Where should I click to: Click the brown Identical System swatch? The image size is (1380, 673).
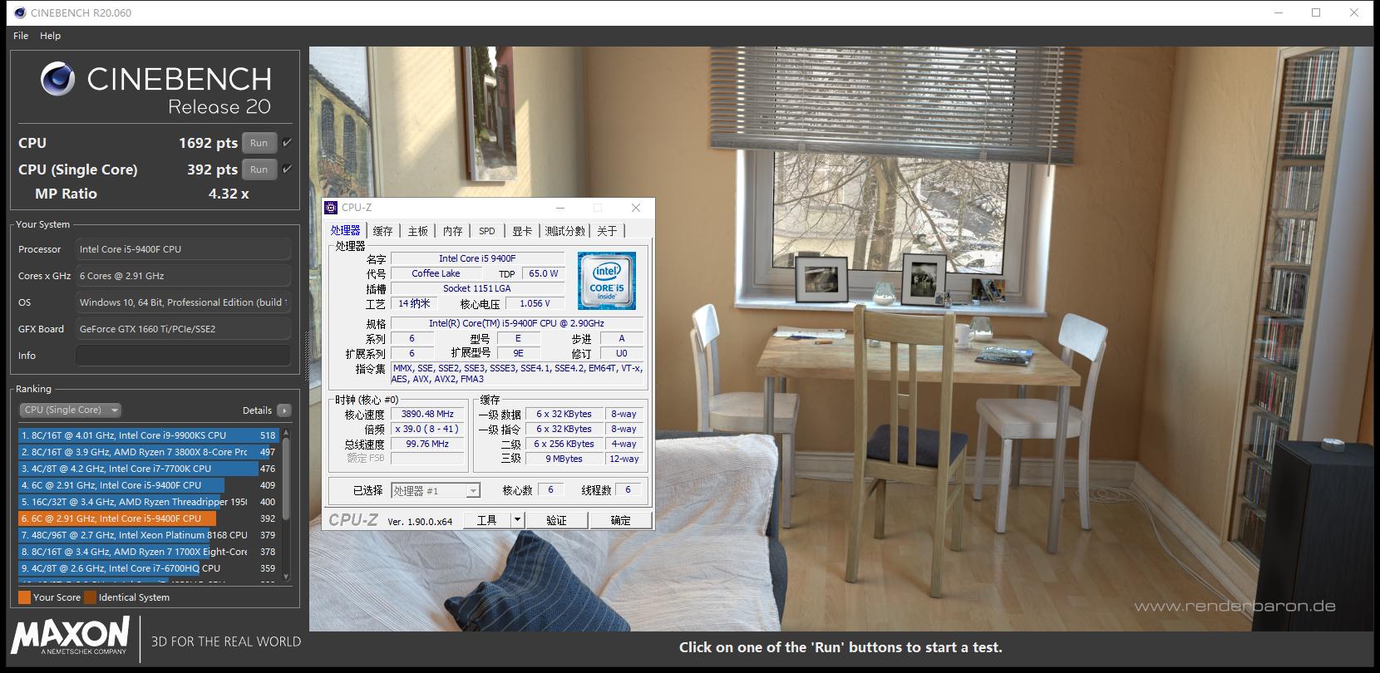(x=90, y=597)
